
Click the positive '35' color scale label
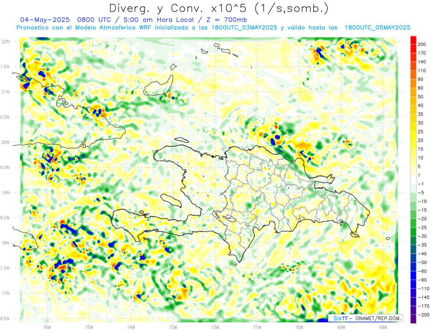coord(421,114)
